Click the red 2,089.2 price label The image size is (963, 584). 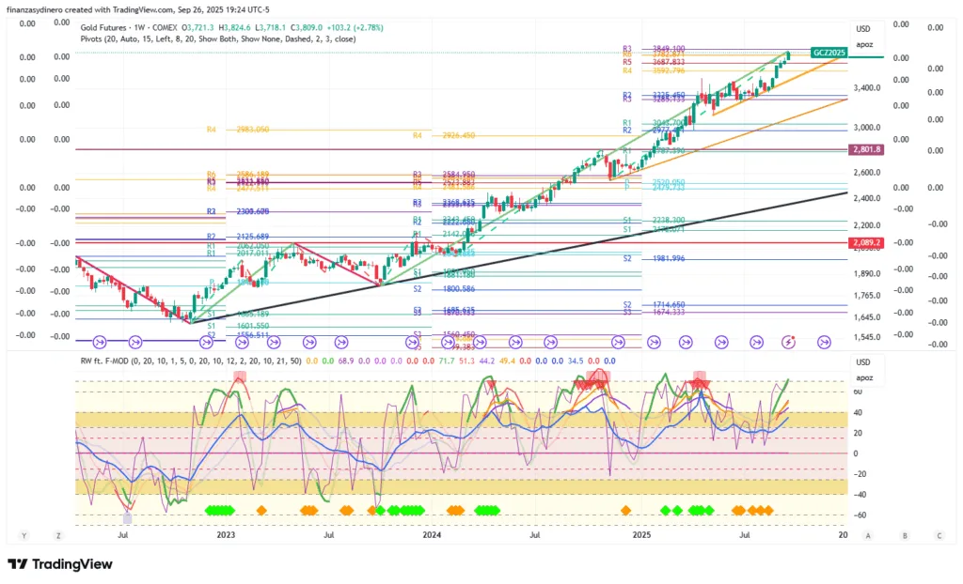[x=864, y=243]
